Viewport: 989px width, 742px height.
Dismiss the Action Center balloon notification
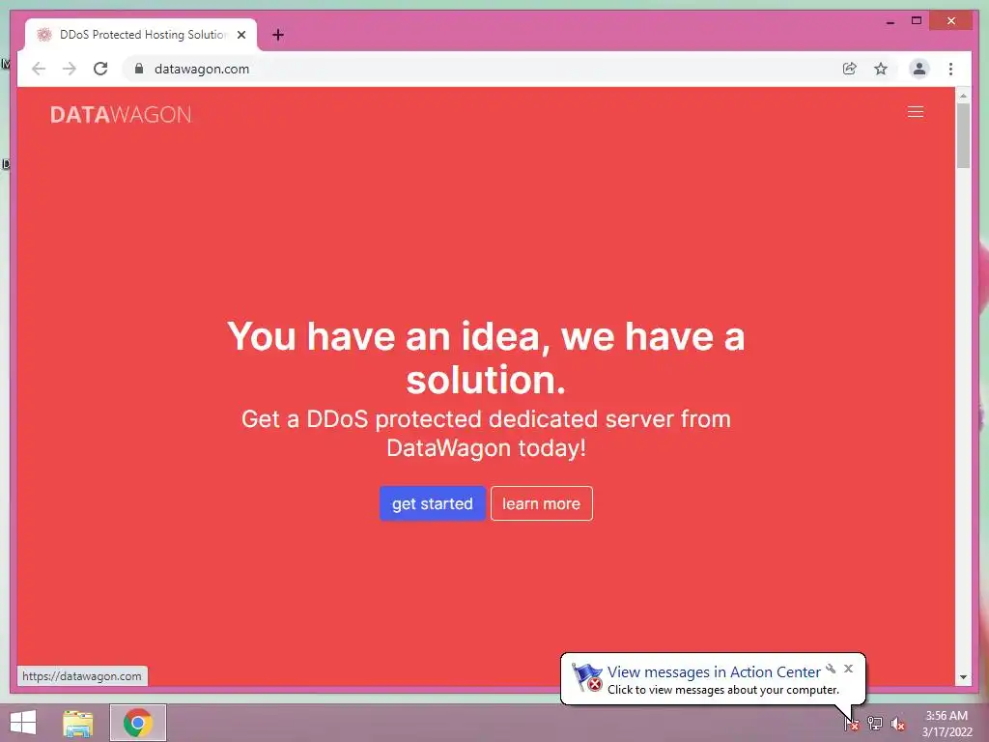(848, 669)
